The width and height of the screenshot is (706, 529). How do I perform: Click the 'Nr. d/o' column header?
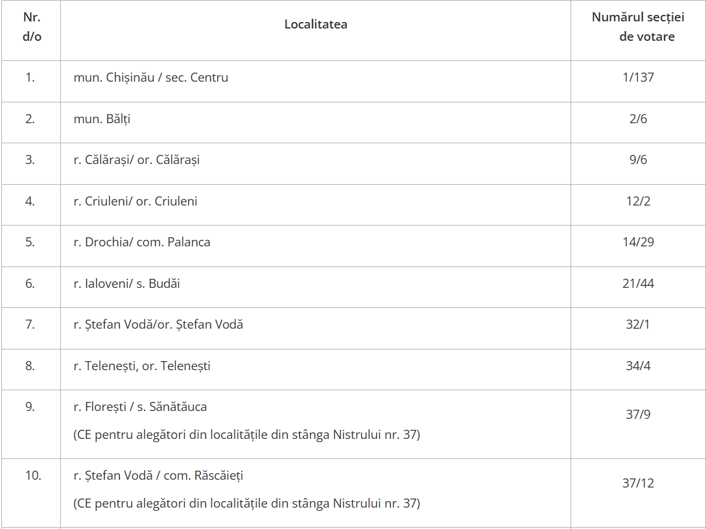click(x=32, y=27)
